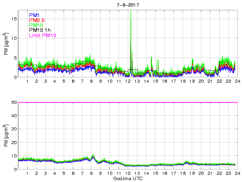Click the lower chart PM y-axis label

point(6,136)
